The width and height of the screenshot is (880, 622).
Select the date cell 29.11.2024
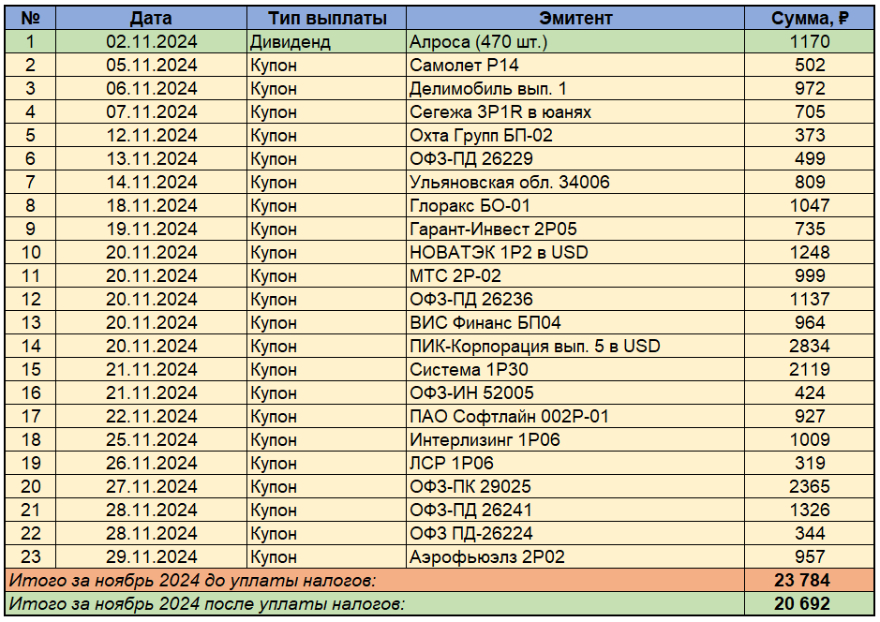tap(151, 556)
